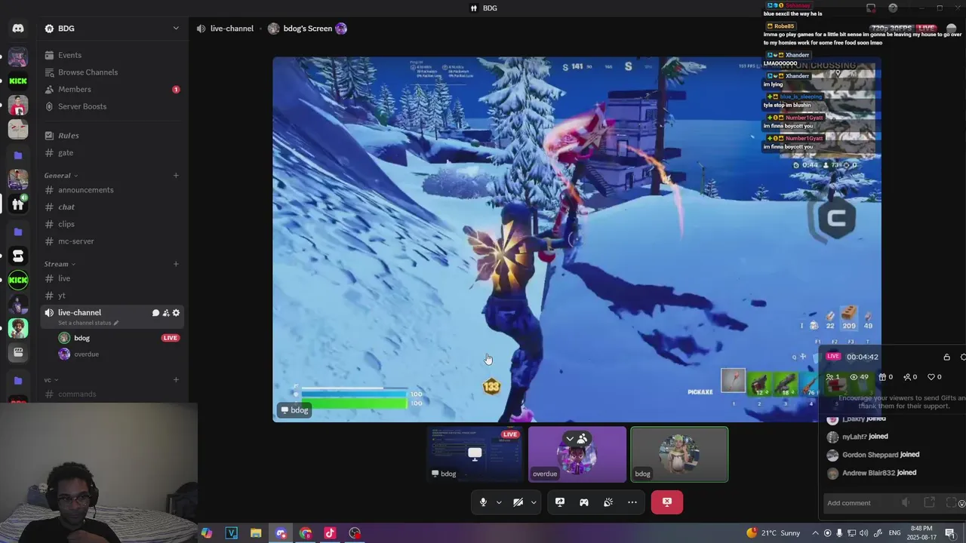Open the Rules channel
The width and height of the screenshot is (966, 543).
pyautogui.click(x=113, y=136)
